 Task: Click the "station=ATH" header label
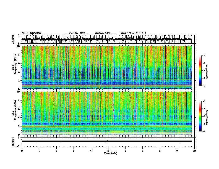[103, 33]
